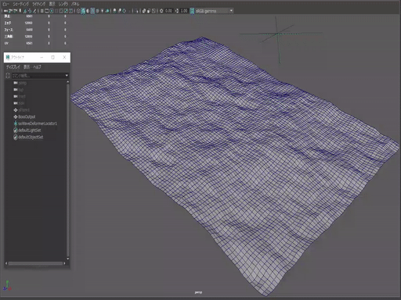Click the Grease Pencil icon
This screenshot has height=300, width=401.
[34, 11]
